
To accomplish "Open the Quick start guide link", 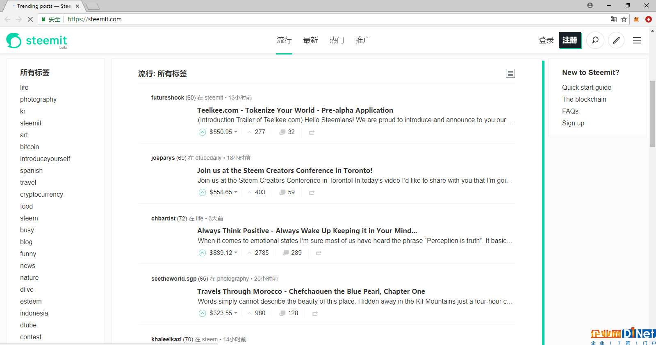I will point(587,87).
